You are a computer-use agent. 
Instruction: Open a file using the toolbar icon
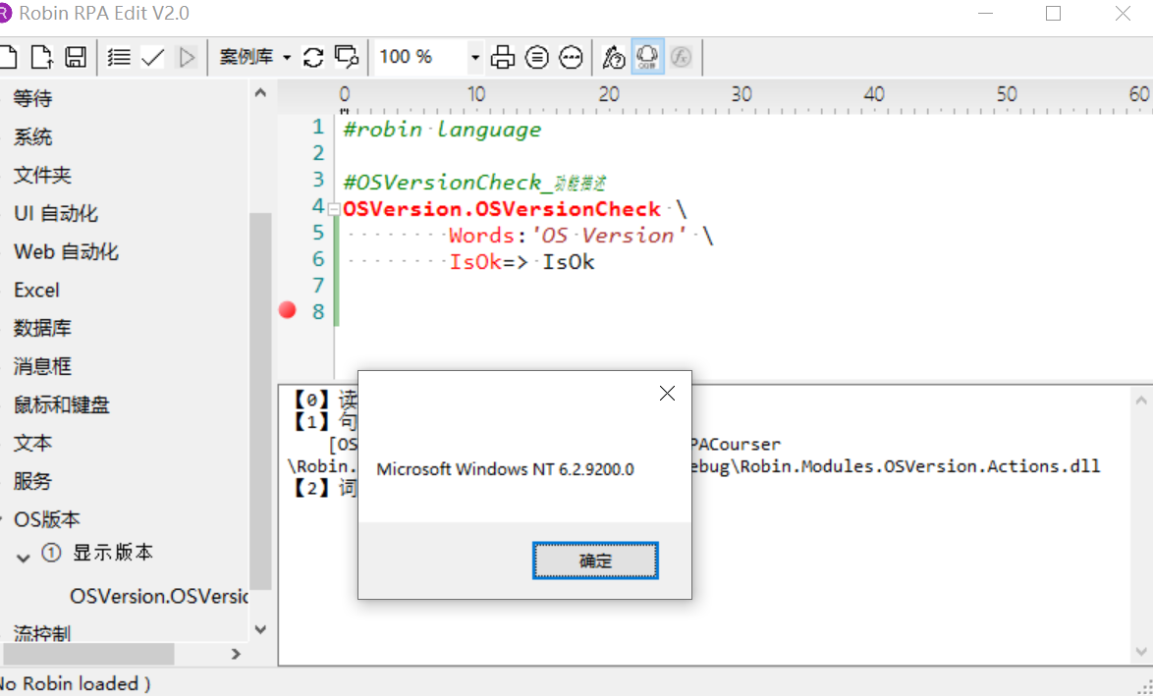click(x=41, y=57)
